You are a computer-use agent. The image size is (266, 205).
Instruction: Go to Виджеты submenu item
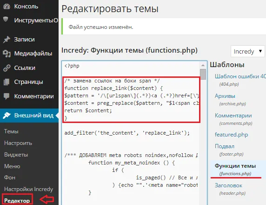click(16, 155)
